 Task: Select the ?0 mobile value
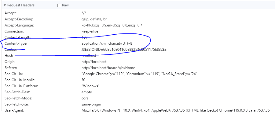click(83, 80)
